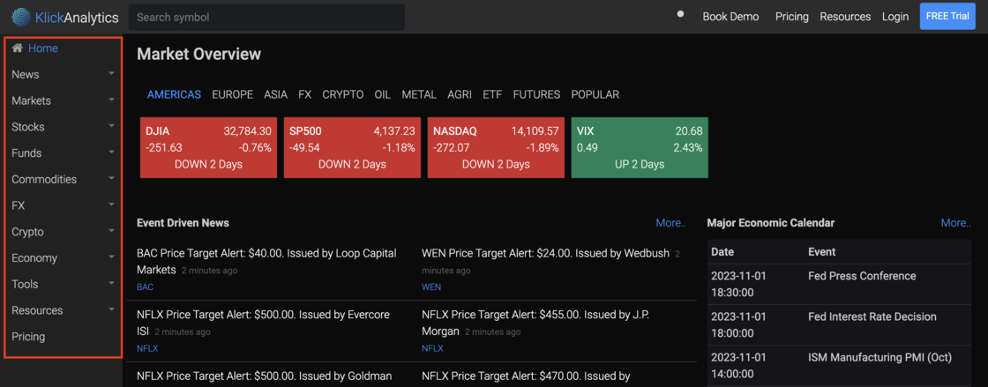
Task: Expand the Crypto sidebar arrow
Action: pyautogui.click(x=111, y=231)
